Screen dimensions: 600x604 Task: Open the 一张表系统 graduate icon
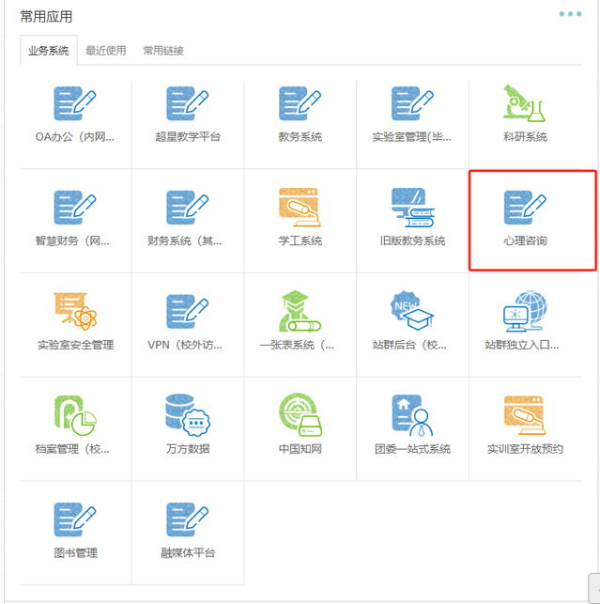(300, 311)
